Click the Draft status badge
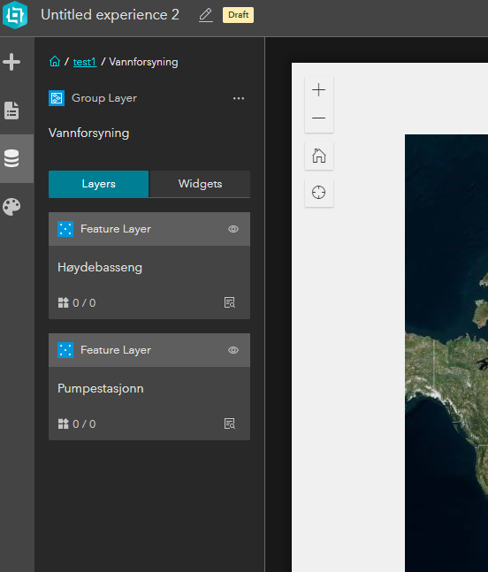The height and width of the screenshot is (572, 488). [238, 15]
